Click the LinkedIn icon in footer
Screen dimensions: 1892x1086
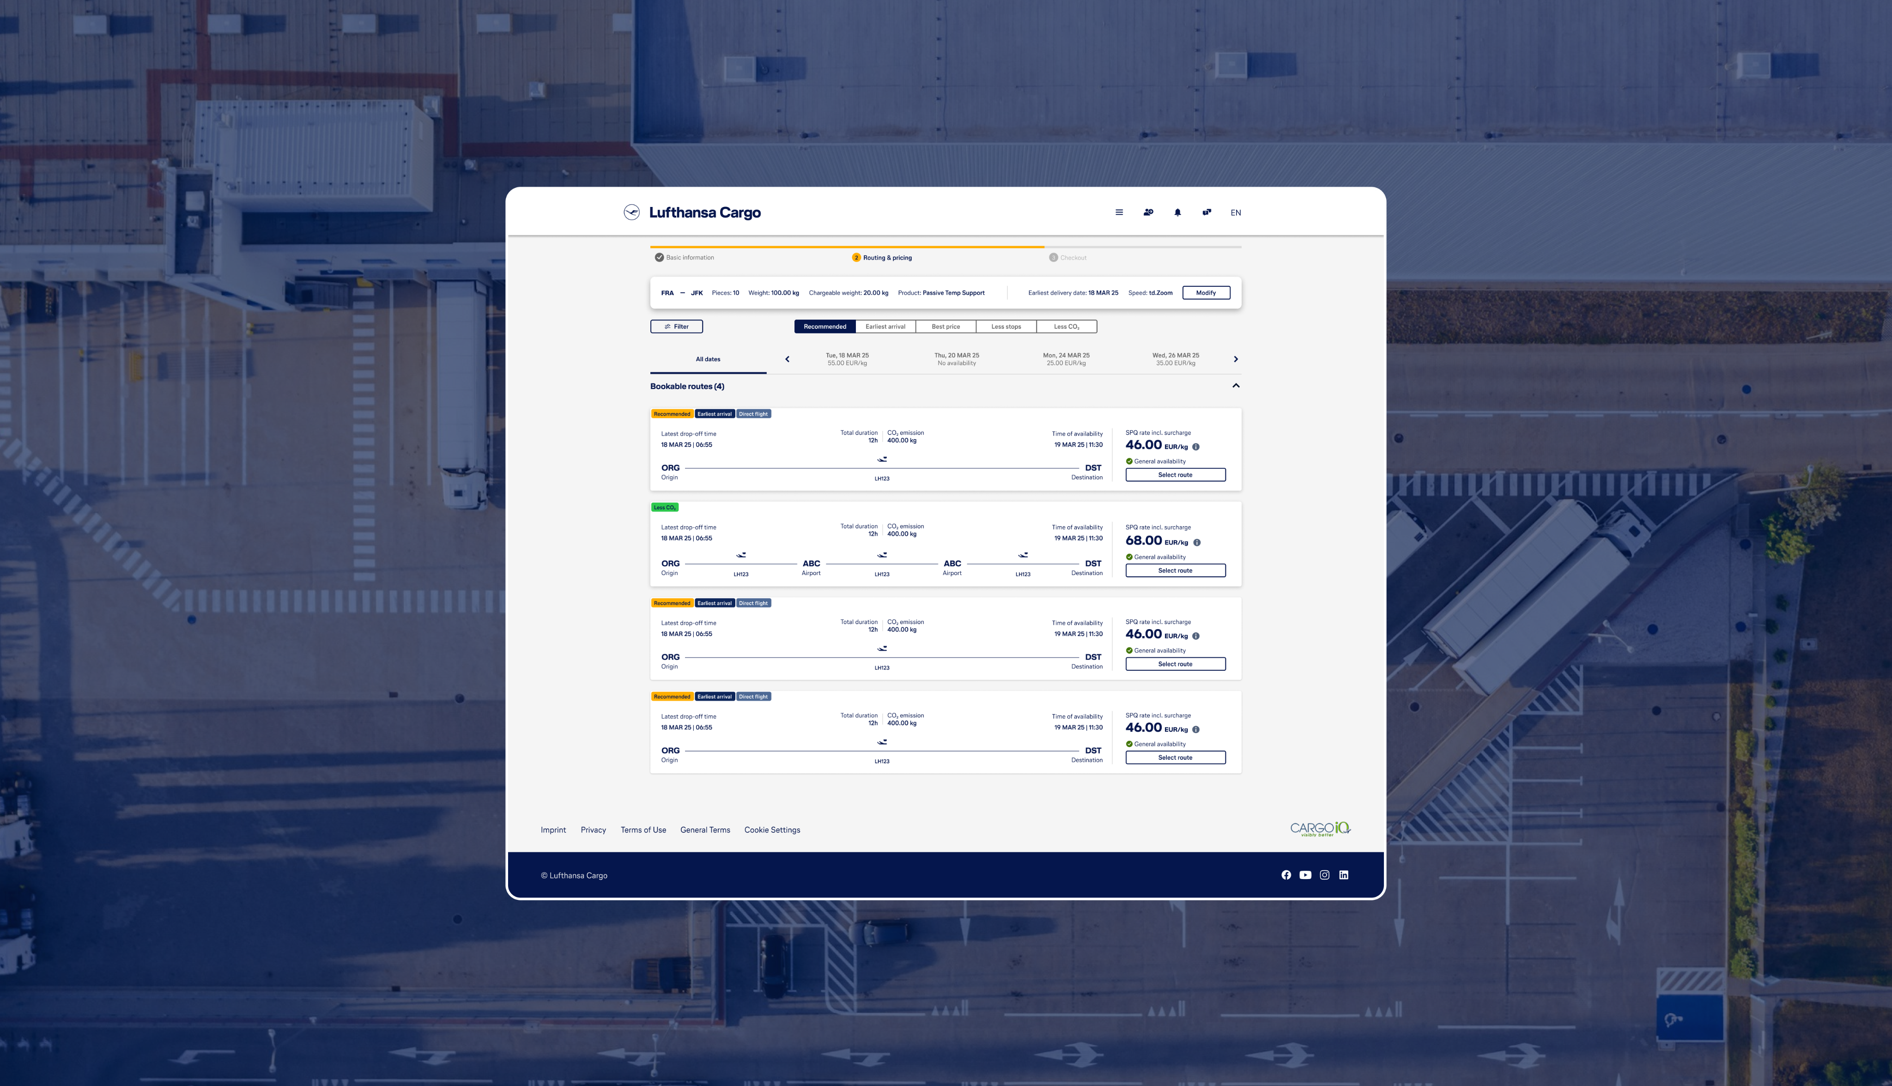tap(1344, 875)
